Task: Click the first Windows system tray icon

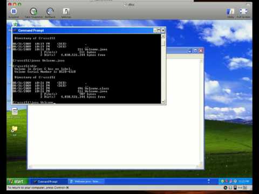Action: pos(222,182)
